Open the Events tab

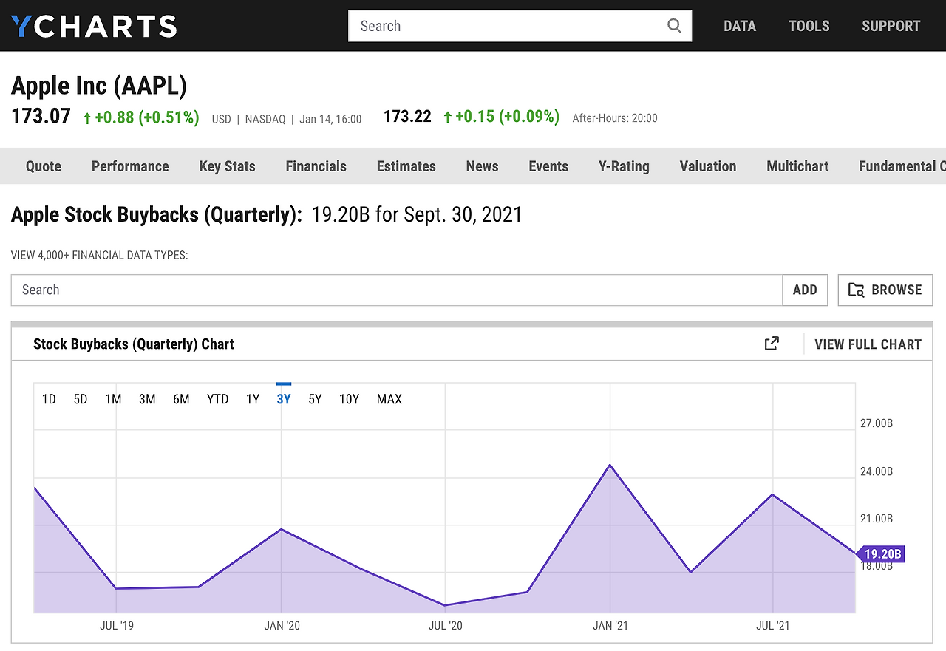pos(548,166)
